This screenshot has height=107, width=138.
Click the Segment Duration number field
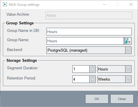pyautogui.click(x=81, y=69)
